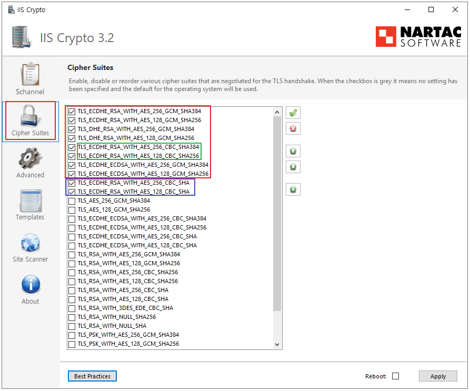Select the TLS_RSA_WITH_AES_128_CBC_SHA256 row text
Screen dimensions: 470x391
click(x=128, y=282)
